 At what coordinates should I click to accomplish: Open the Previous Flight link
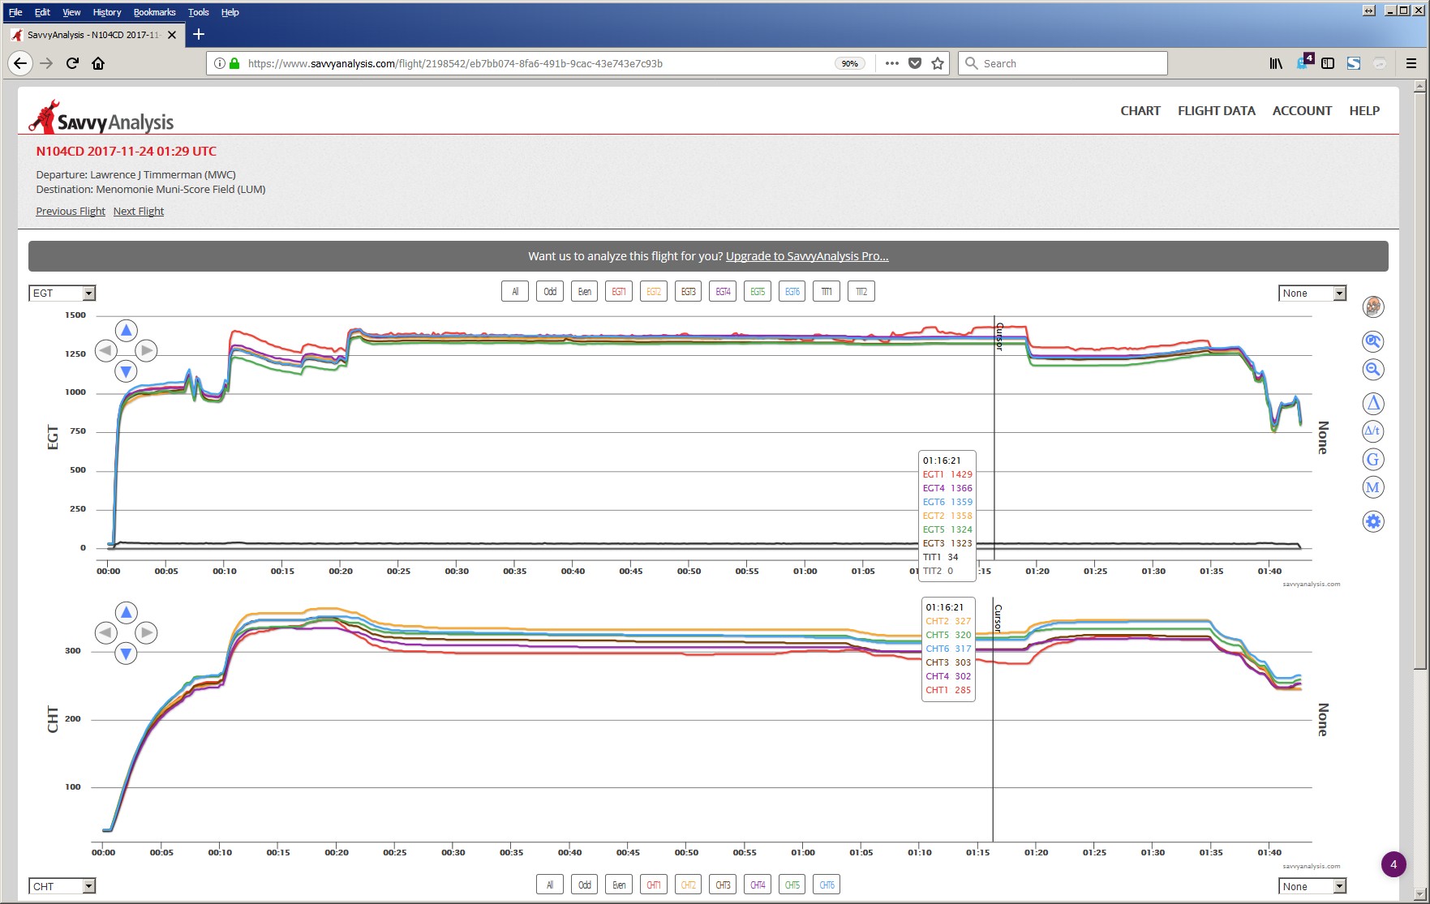tap(71, 212)
